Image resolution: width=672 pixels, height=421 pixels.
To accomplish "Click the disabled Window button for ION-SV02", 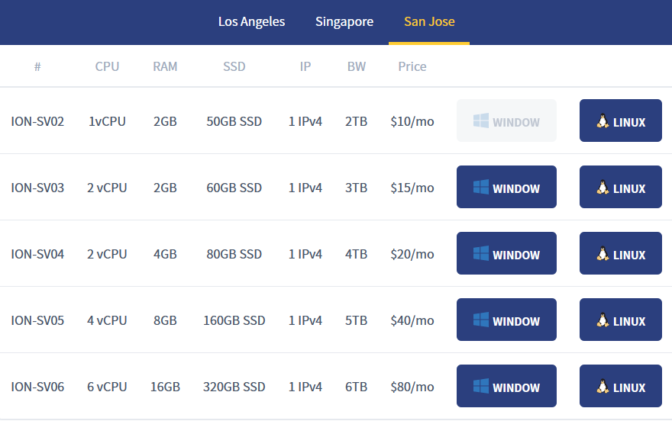I will [506, 121].
